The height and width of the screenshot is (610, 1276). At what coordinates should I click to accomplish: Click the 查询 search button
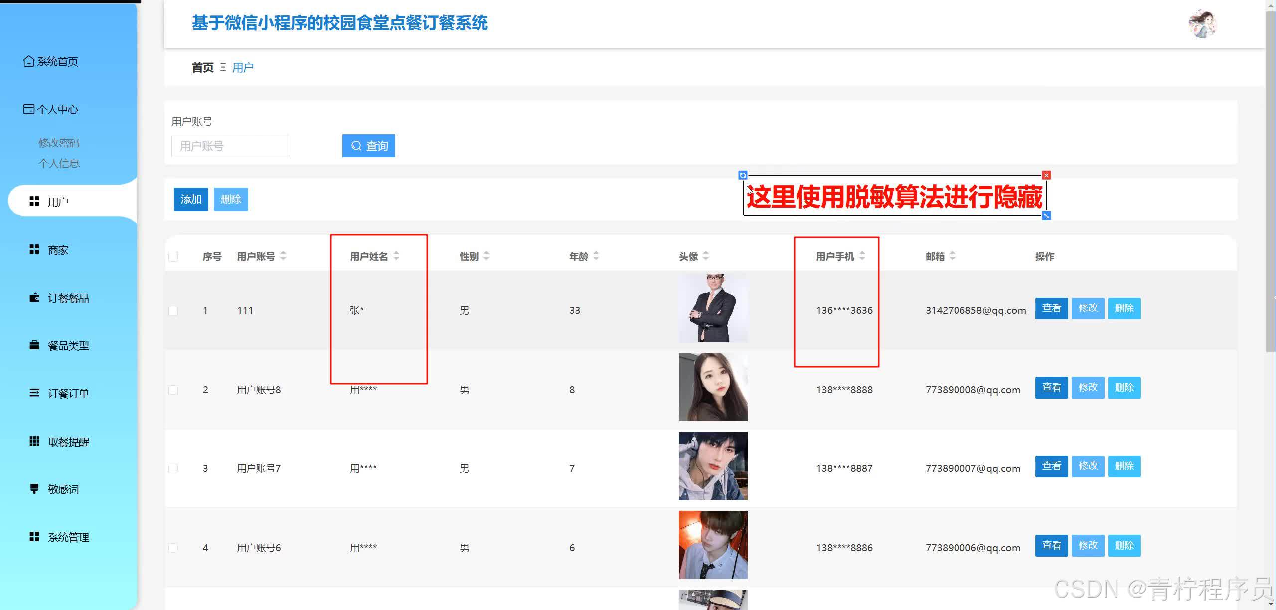pyautogui.click(x=369, y=146)
